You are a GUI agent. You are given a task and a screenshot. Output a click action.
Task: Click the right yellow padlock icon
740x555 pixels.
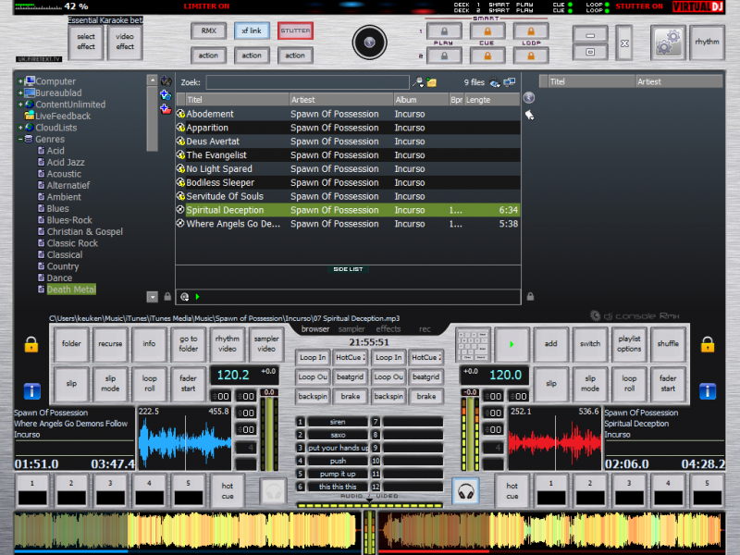tap(708, 344)
